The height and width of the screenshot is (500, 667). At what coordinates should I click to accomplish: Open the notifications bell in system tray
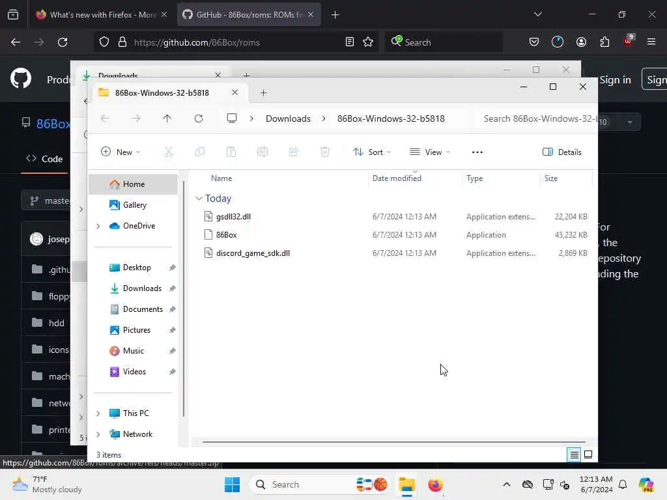[623, 484]
